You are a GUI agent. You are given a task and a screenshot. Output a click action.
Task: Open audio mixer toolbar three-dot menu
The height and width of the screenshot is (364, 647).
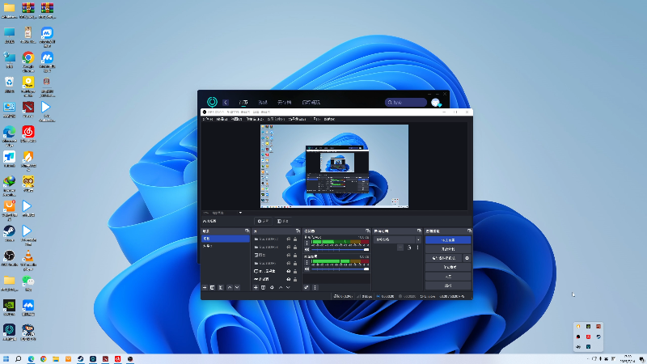[315, 288]
